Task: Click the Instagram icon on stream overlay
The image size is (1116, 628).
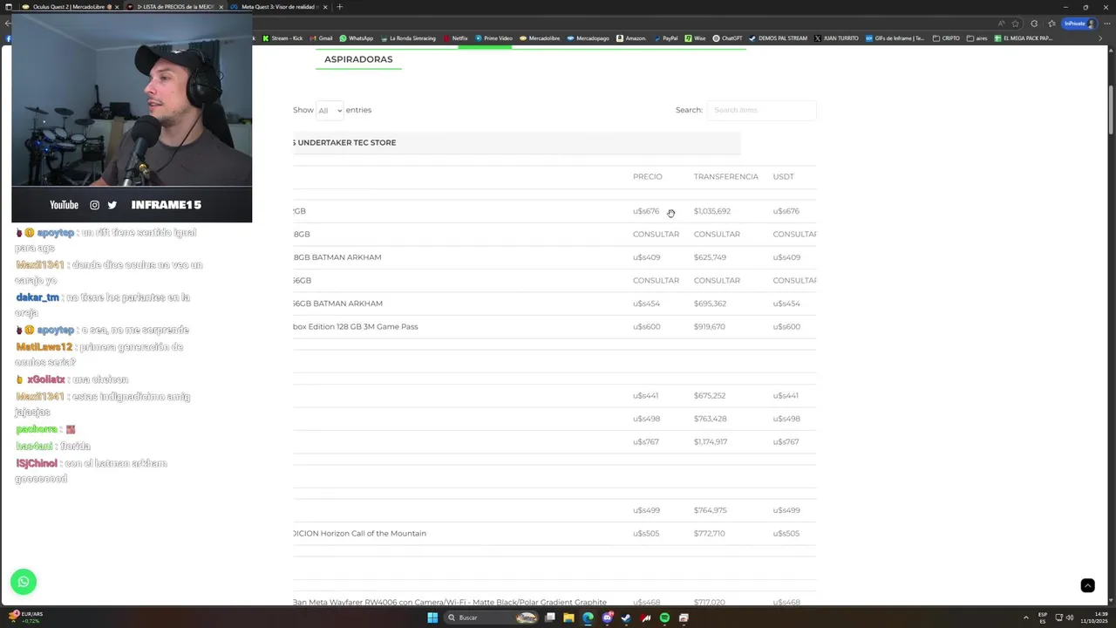Action: point(94,205)
